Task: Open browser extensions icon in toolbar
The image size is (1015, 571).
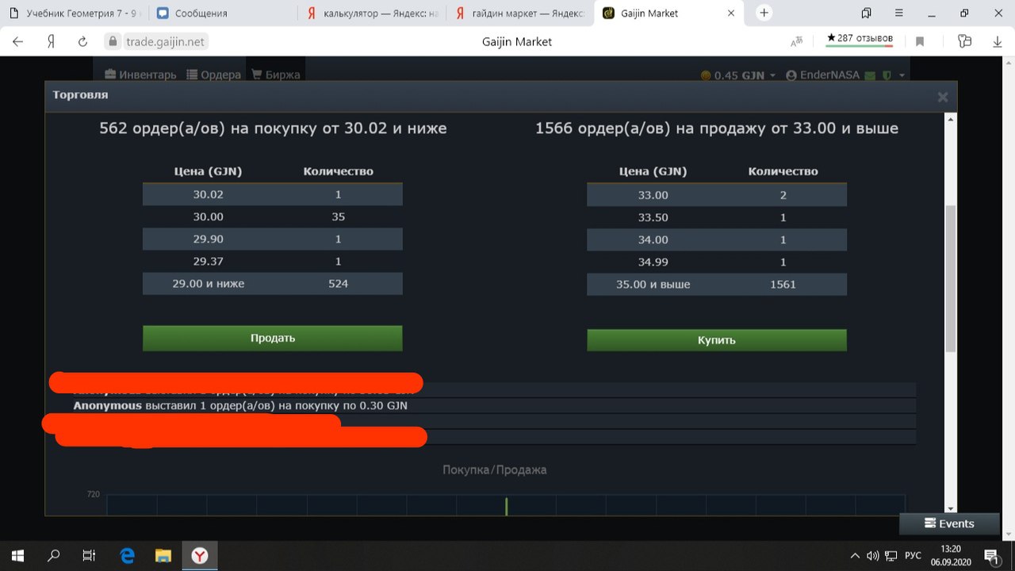Action: (964, 41)
